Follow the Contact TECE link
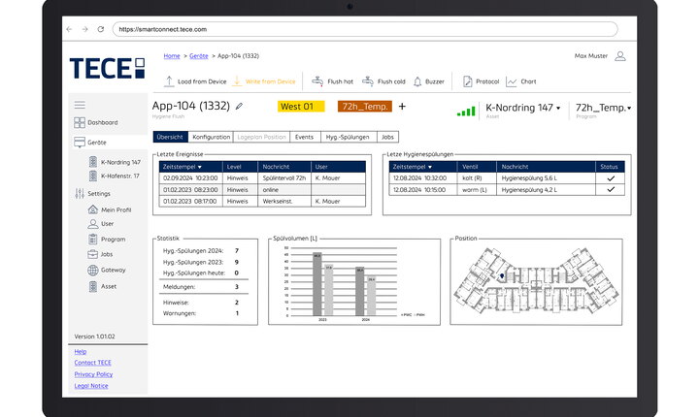699x417 pixels. pyautogui.click(x=93, y=363)
